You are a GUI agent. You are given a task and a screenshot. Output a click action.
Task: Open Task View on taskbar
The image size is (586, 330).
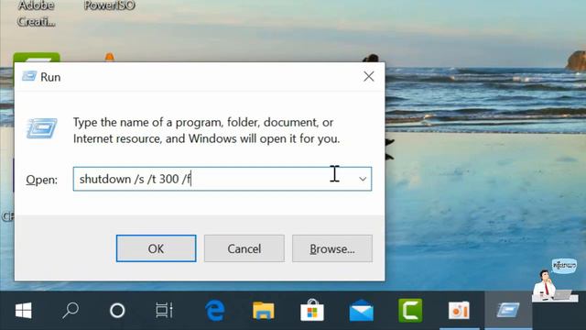coord(164,311)
